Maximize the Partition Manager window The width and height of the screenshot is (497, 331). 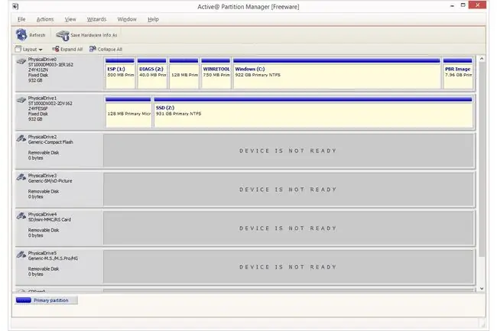(x=463, y=5)
